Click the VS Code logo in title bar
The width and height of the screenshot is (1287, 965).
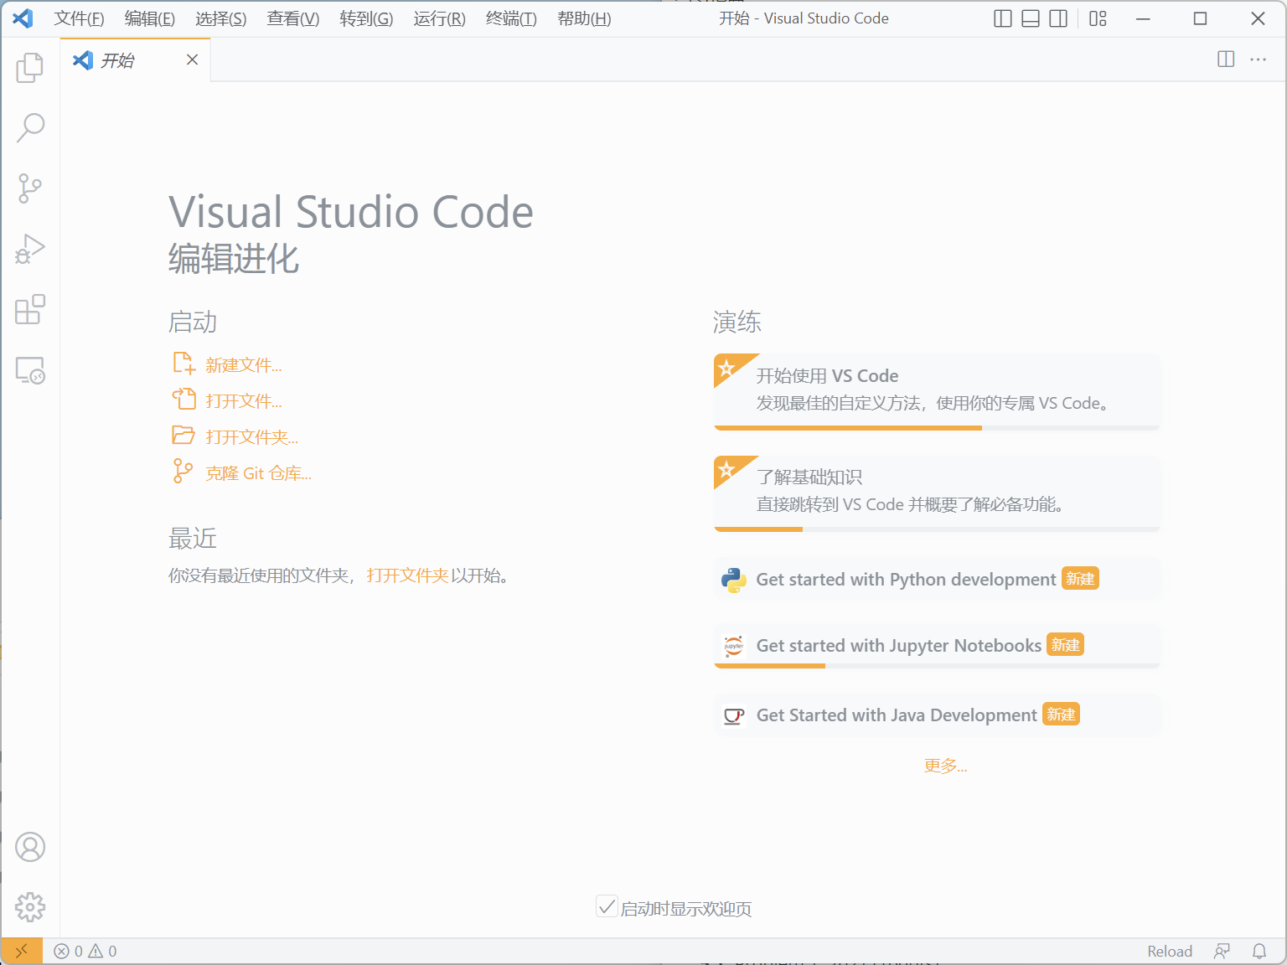[23, 18]
